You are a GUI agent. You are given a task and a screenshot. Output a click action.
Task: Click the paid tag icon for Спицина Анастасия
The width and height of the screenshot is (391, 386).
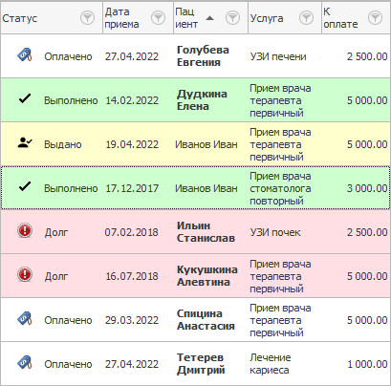click(25, 319)
